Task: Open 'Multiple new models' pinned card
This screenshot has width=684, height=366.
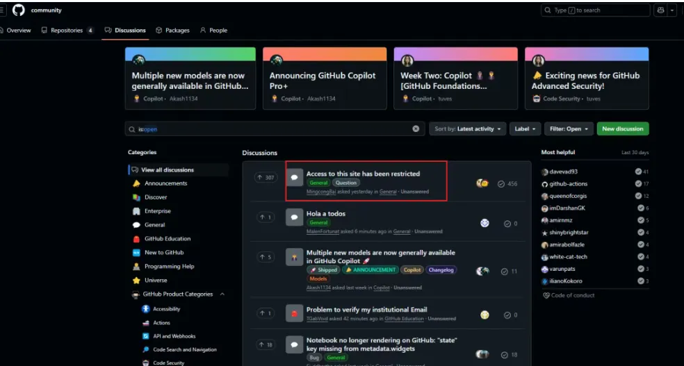Action: (190, 78)
